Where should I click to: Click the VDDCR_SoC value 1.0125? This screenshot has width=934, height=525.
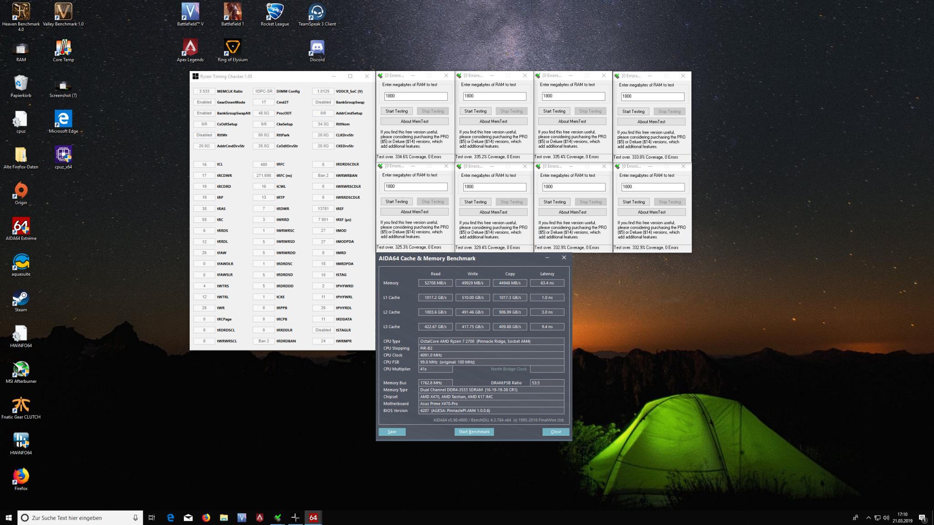323,91
